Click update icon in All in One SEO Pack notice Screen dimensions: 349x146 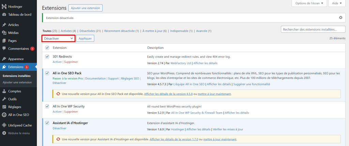tap(58, 94)
